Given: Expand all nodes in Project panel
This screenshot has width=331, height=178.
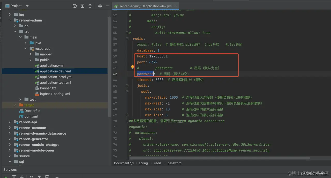Looking at the screenshot, I should (82, 6).
